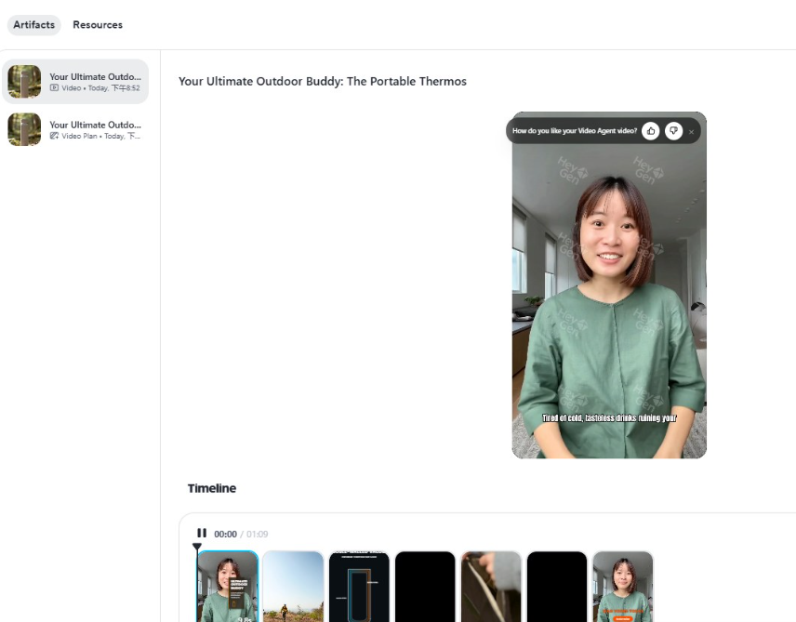Pause the timeline playback

pyautogui.click(x=202, y=533)
